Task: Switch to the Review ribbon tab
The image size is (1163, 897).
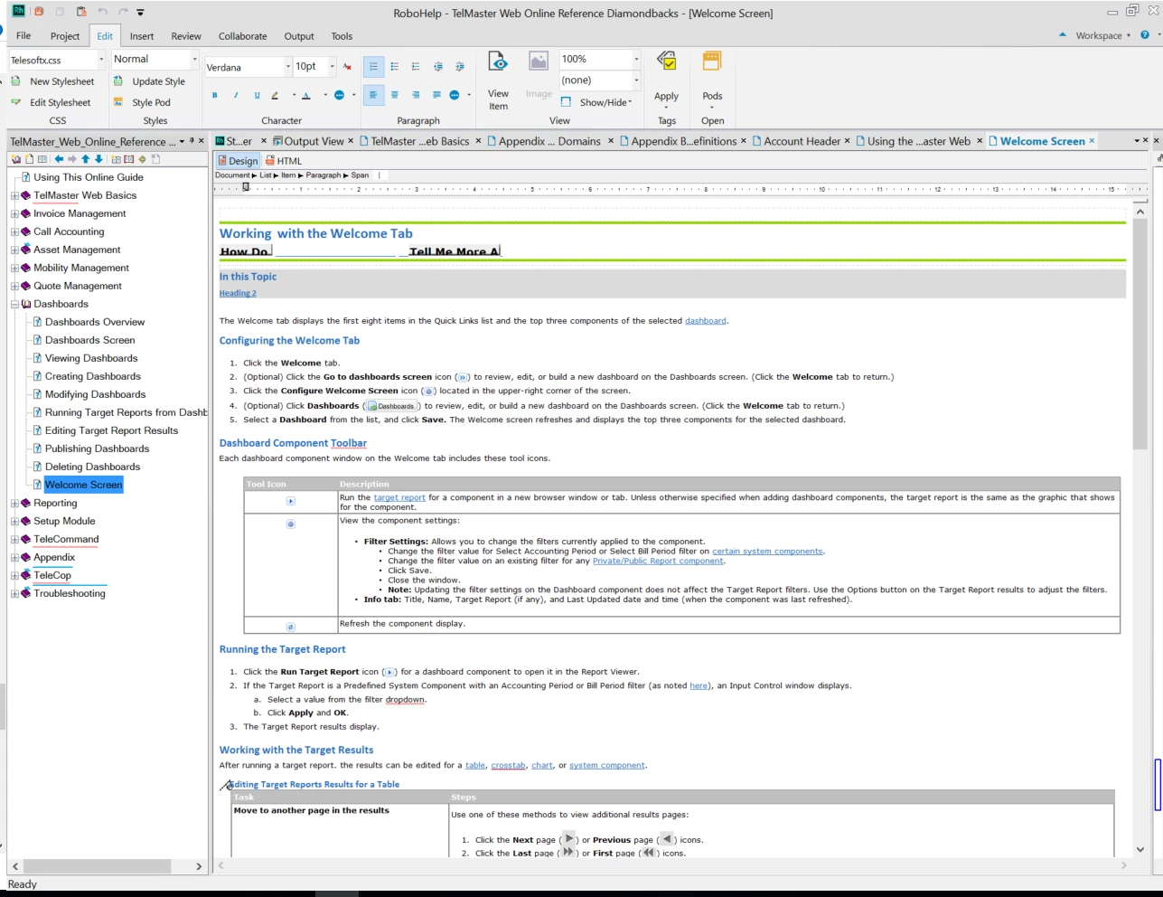Action: (186, 36)
